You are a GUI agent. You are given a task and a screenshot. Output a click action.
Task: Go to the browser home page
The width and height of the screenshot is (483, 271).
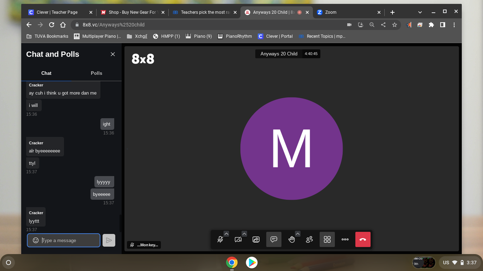pos(63,25)
